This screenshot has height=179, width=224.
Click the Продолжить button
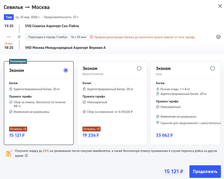click(205, 172)
